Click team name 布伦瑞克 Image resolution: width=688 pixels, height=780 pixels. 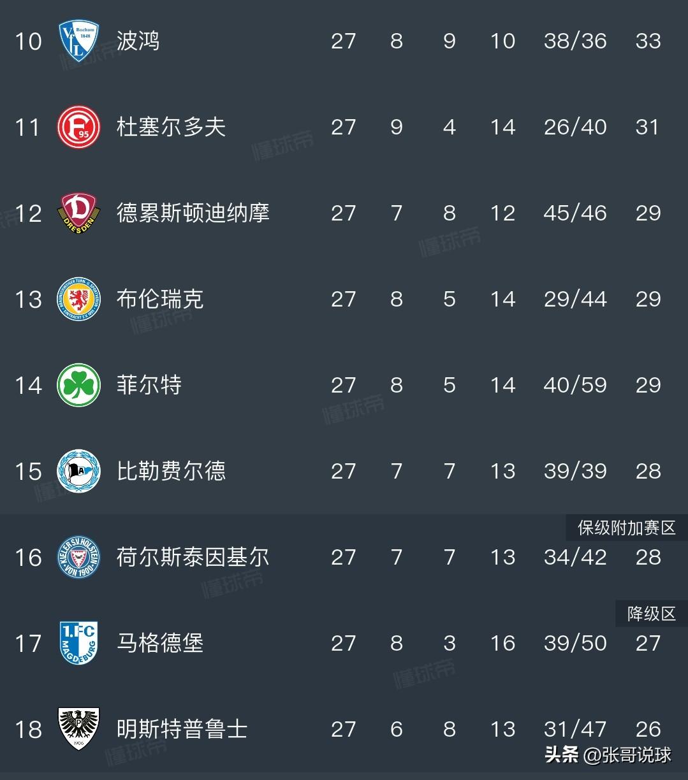pos(159,299)
